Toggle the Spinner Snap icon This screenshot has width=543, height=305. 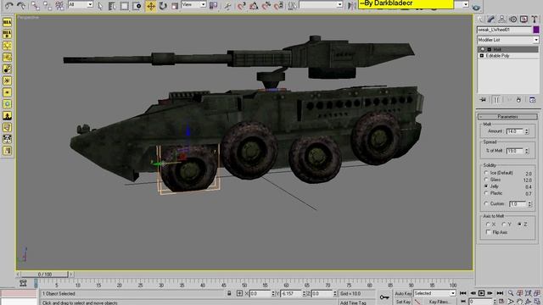pyautogui.click(x=278, y=5)
